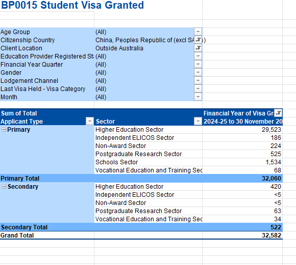Open the Citizenship Country filter dropdown
Viewport: 296px width, 265px height.
coord(198,40)
